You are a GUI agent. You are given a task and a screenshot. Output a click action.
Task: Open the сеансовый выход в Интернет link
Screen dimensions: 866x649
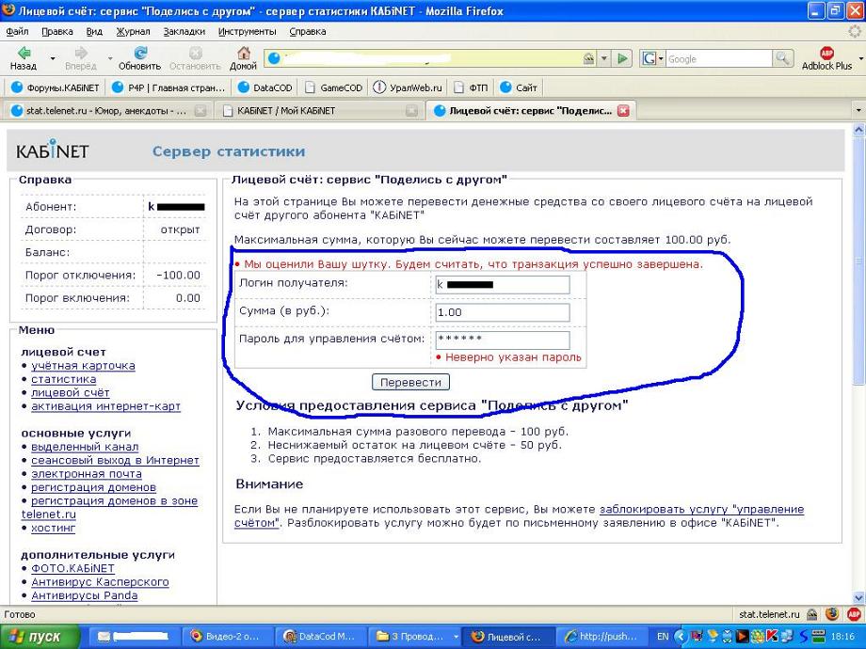tap(115, 460)
